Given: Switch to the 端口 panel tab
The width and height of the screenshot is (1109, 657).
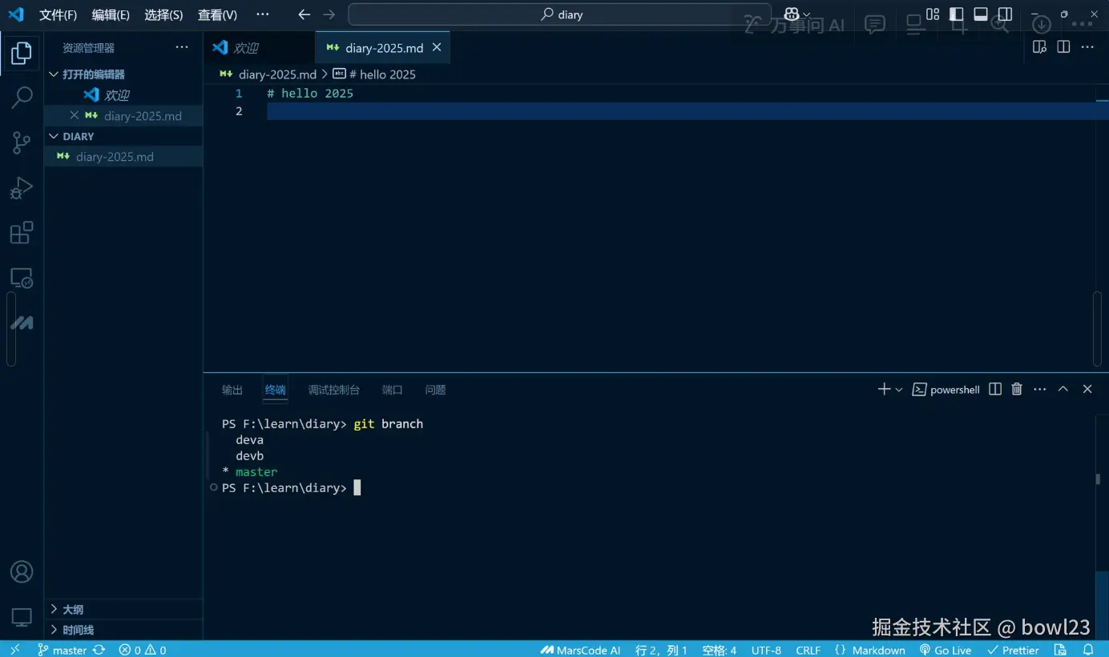Looking at the screenshot, I should (x=393, y=390).
